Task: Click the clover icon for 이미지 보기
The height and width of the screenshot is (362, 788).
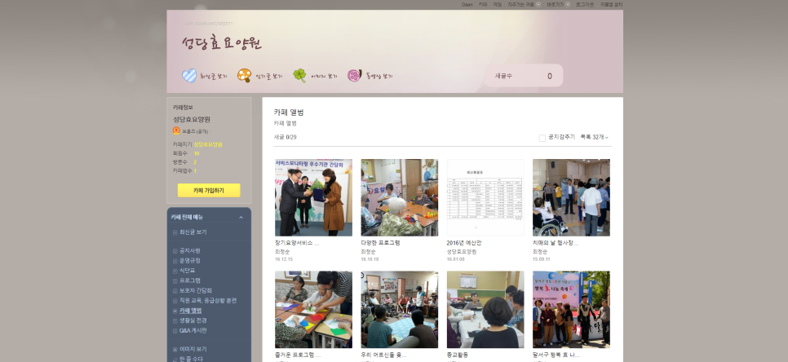Action: coord(299,76)
